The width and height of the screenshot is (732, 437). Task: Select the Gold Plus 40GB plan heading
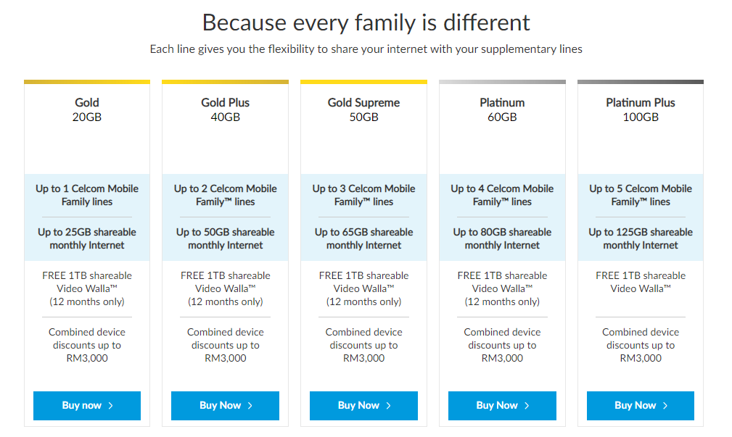click(225, 109)
